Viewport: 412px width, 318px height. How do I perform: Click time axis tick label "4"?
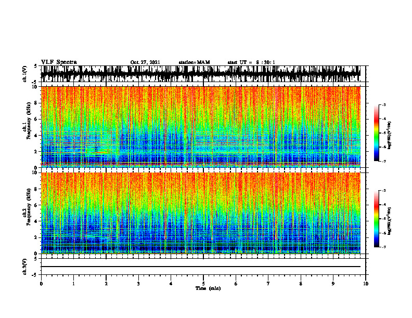171,284
